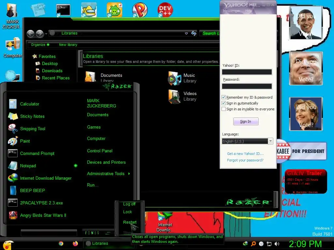Refresh the Libraries address bar
This screenshot has height=250, width=334.
194,33
